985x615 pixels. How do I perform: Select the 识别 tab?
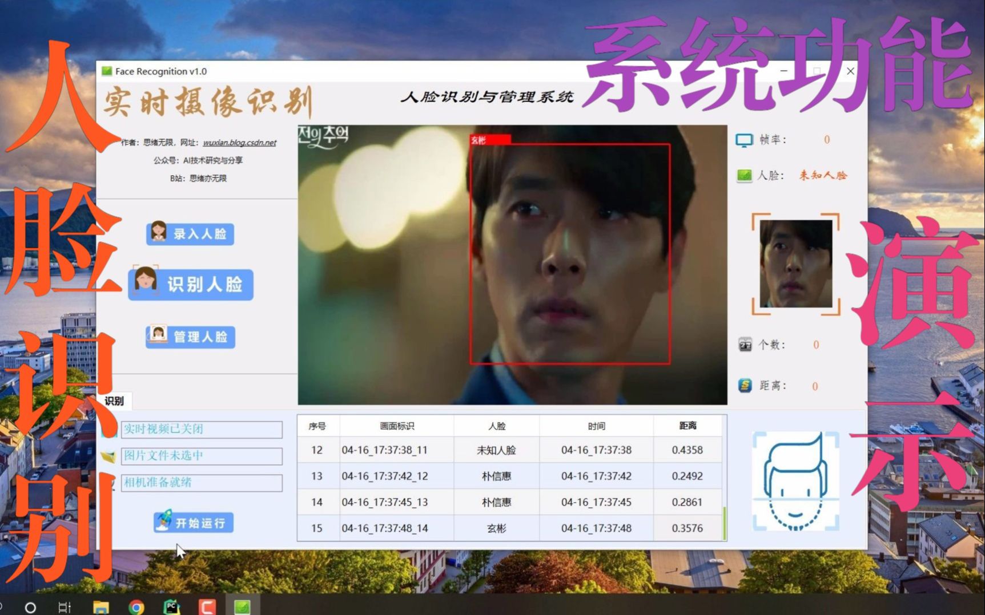click(114, 401)
